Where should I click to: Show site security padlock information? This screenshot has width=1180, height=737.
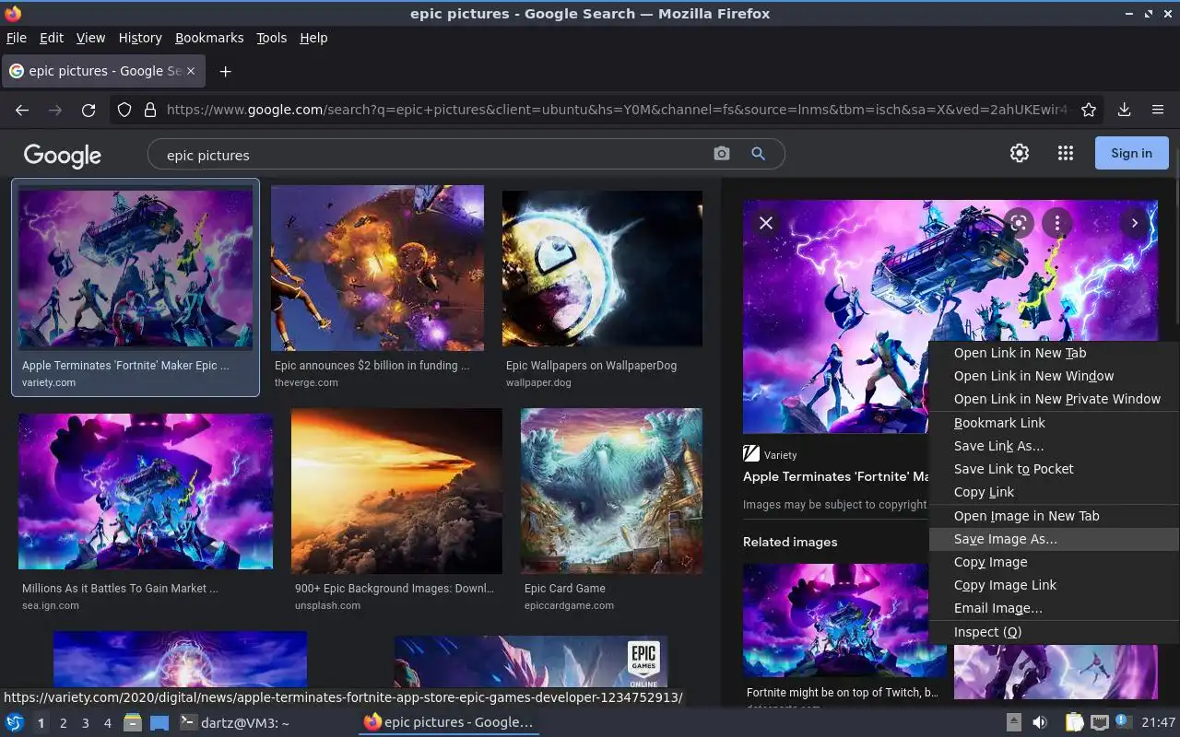coord(149,110)
